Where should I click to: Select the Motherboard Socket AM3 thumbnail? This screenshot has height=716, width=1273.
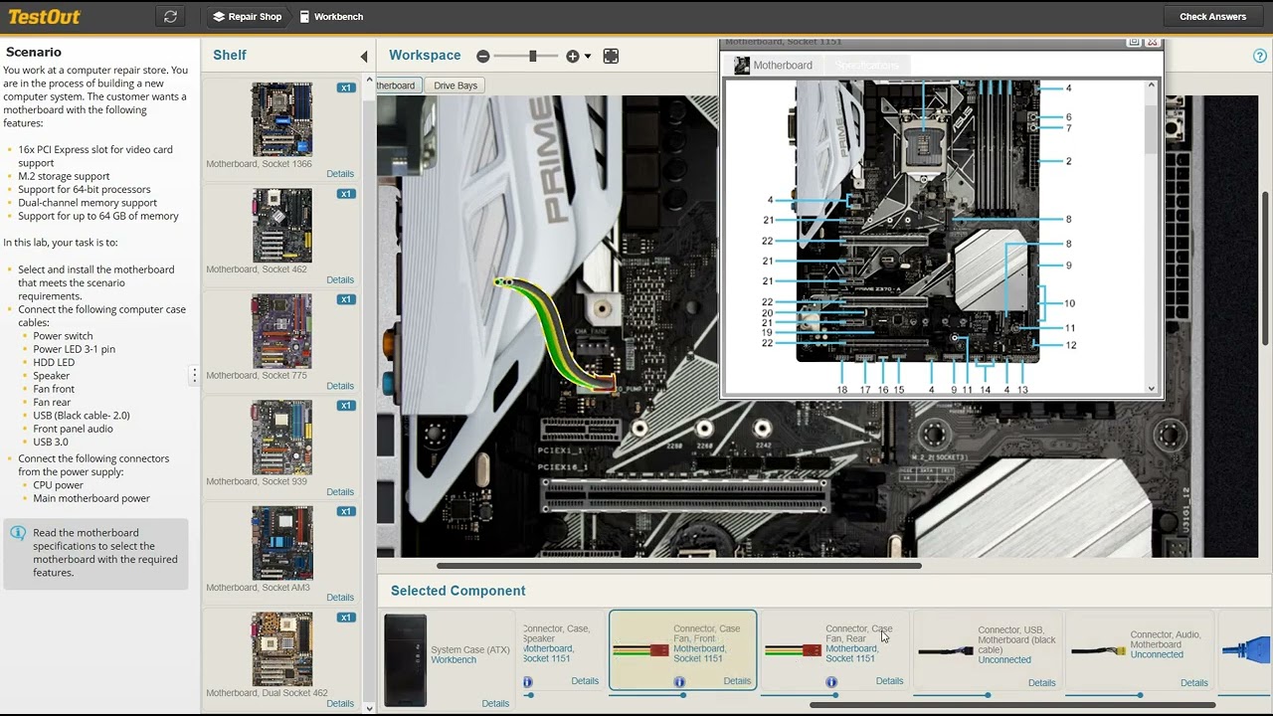[281, 543]
